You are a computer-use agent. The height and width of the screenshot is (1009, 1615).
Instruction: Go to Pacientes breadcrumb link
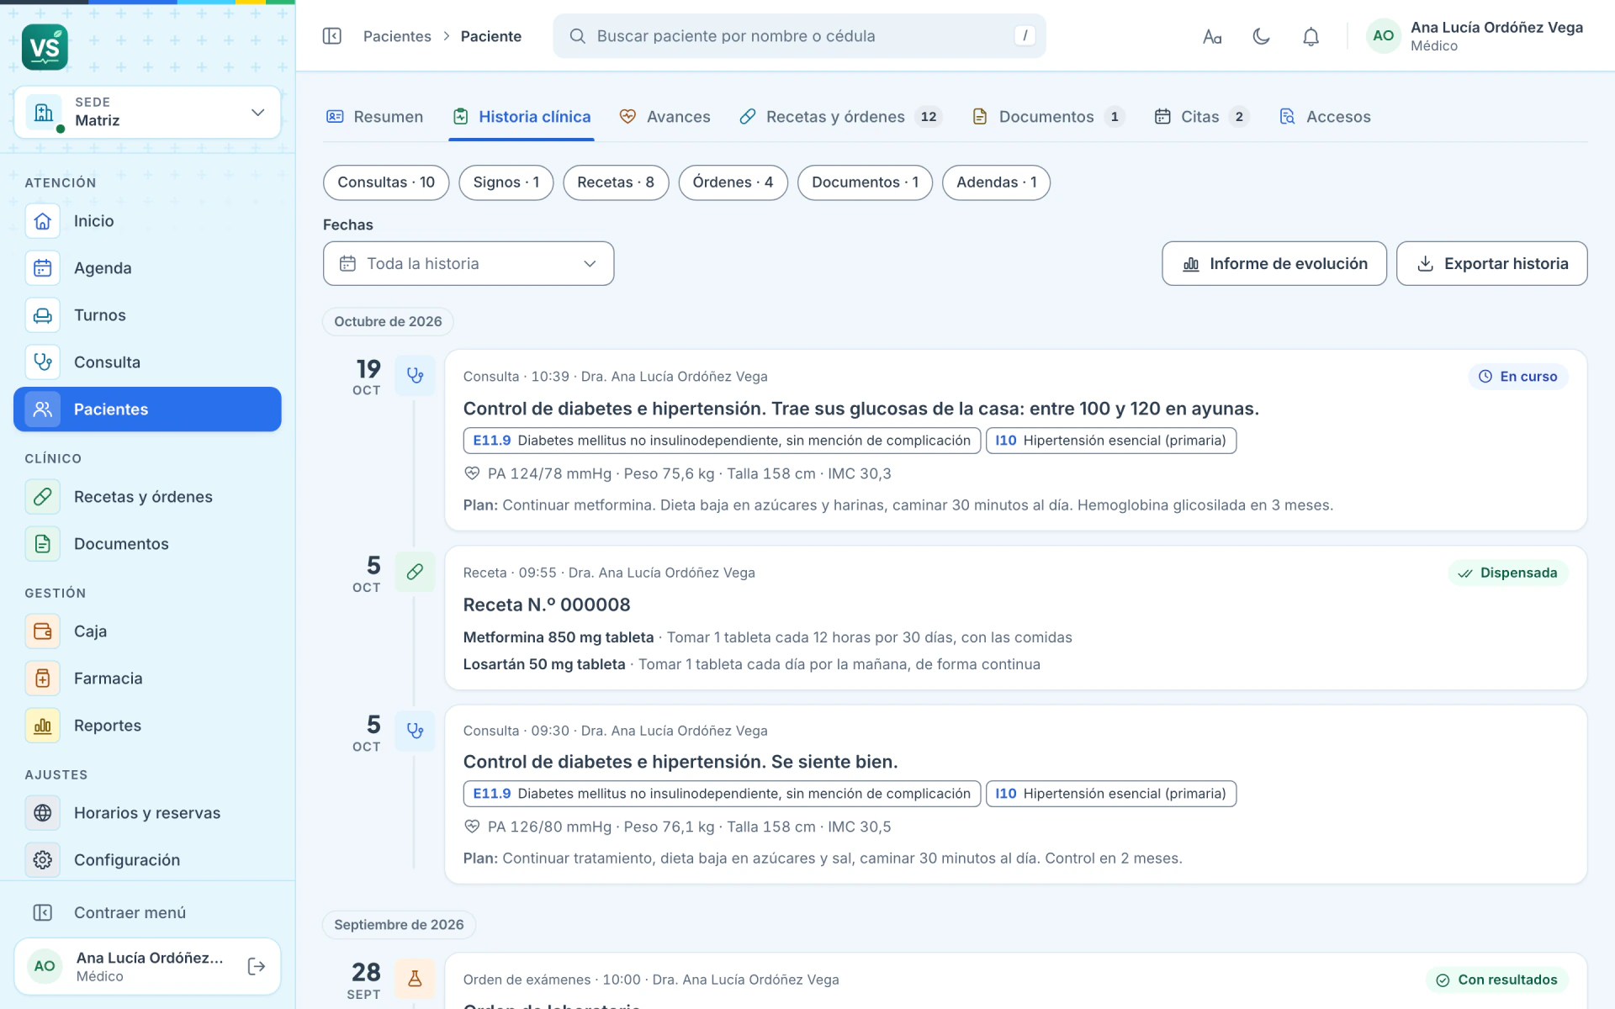[397, 36]
